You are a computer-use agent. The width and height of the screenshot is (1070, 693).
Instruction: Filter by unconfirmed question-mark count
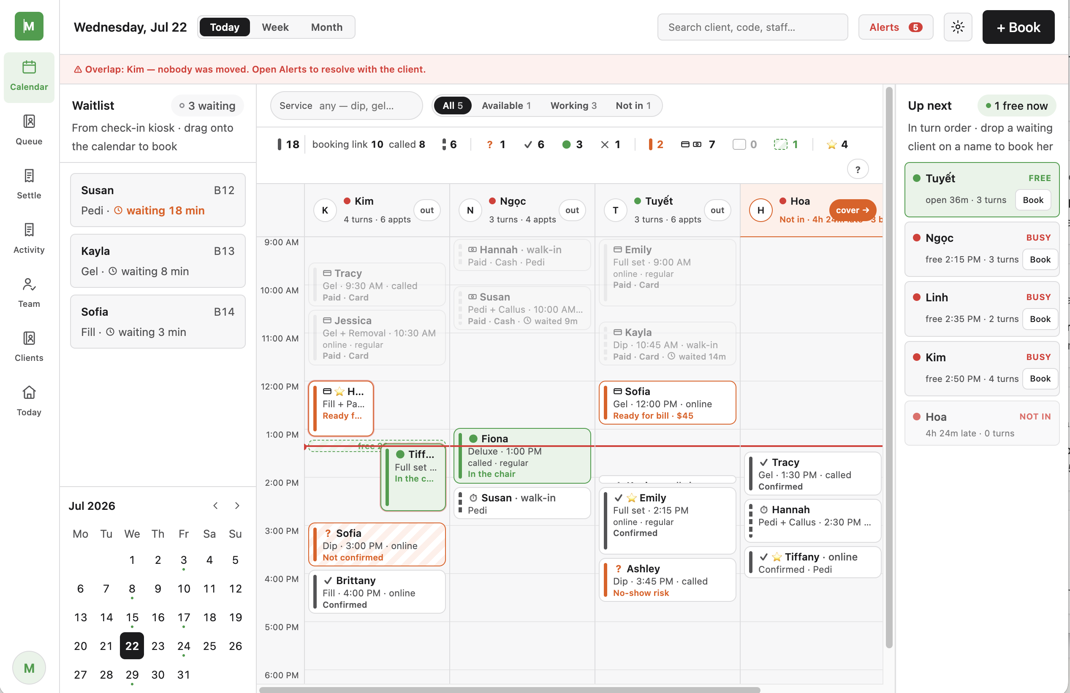pos(496,144)
